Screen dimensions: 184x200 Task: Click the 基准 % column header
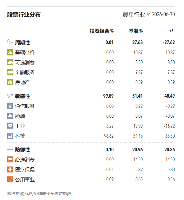[x=136, y=31]
